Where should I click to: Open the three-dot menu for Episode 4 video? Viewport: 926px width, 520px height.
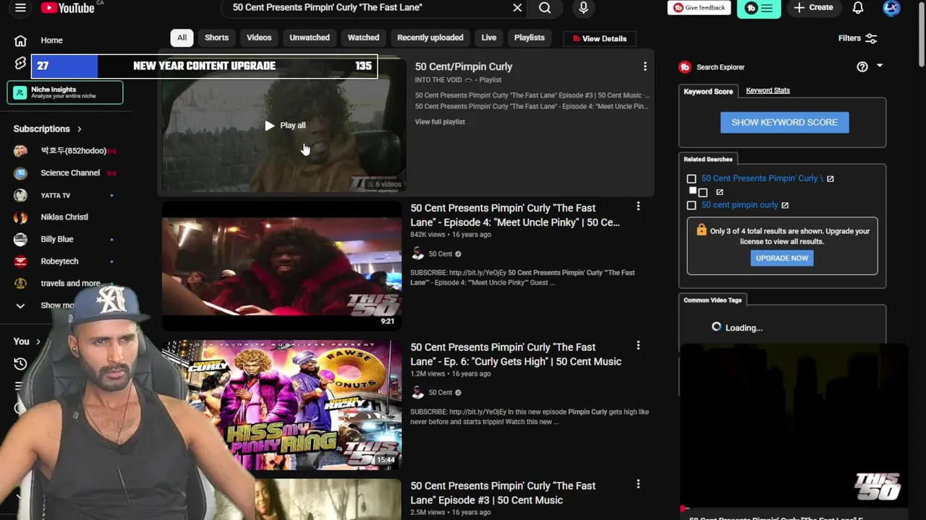[x=638, y=207]
